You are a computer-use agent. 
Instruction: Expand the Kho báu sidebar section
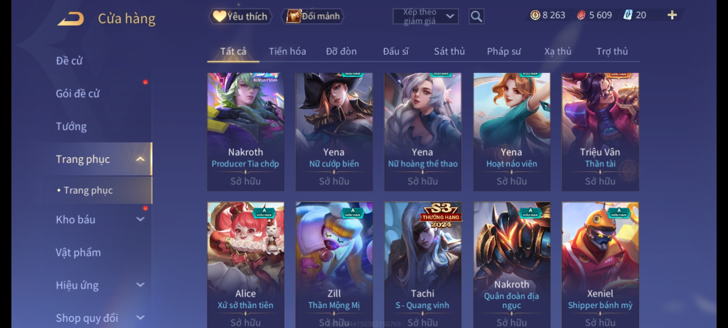(140, 219)
